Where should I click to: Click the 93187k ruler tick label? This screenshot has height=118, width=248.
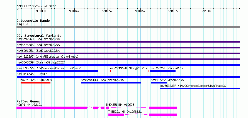tap(173, 11)
